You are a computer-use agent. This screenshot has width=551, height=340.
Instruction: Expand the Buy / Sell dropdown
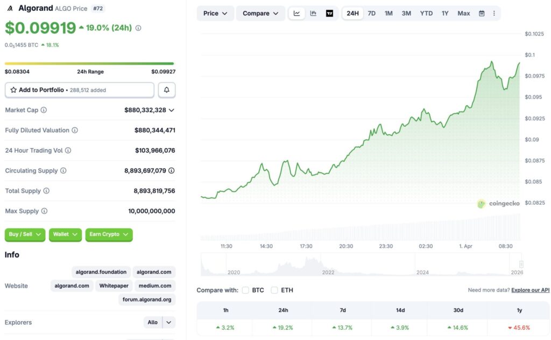coord(25,234)
